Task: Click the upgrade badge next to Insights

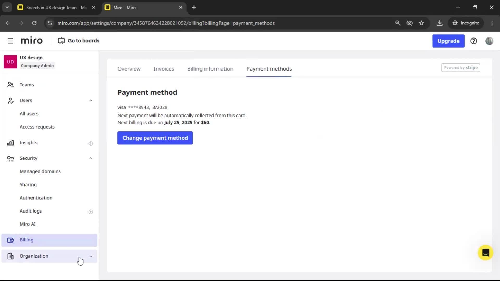Action: tap(91, 143)
